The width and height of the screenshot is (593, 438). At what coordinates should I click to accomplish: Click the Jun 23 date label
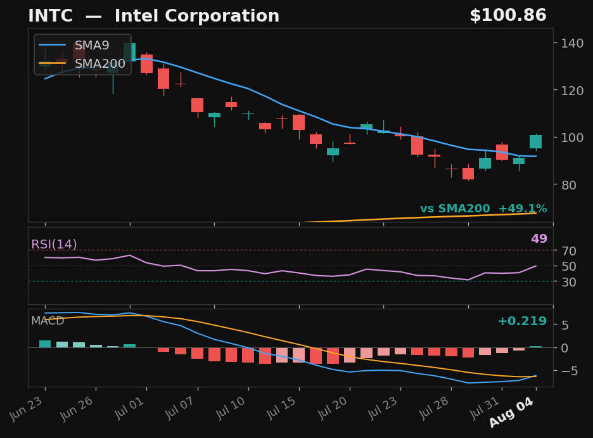[26, 409]
